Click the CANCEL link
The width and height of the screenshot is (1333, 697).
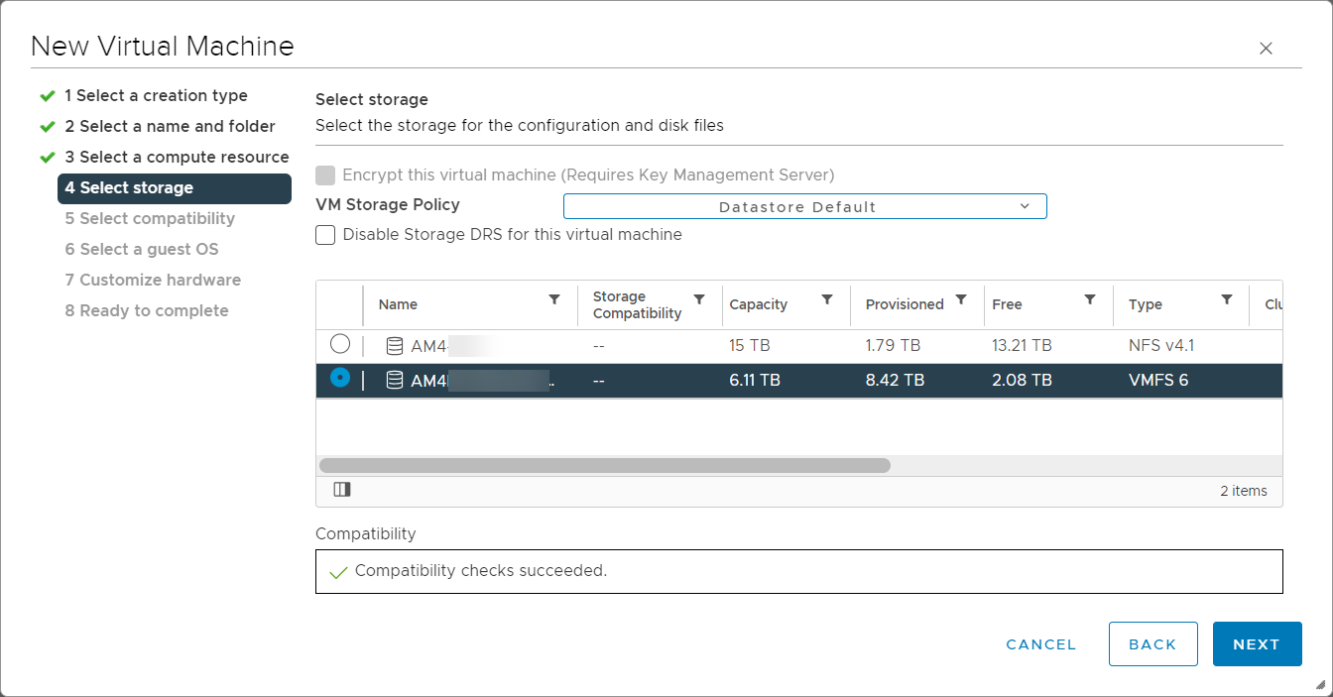point(1040,644)
